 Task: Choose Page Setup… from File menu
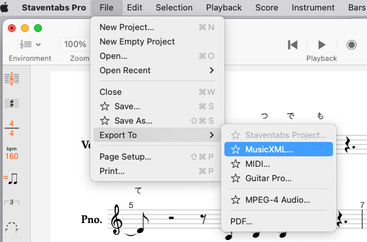[x=157, y=156]
